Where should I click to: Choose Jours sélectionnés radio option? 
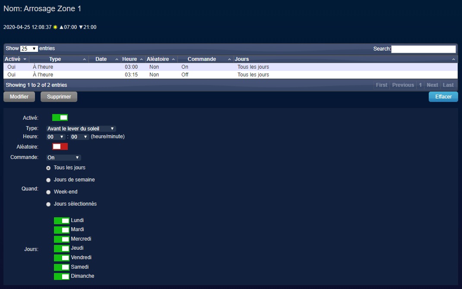coord(48,204)
